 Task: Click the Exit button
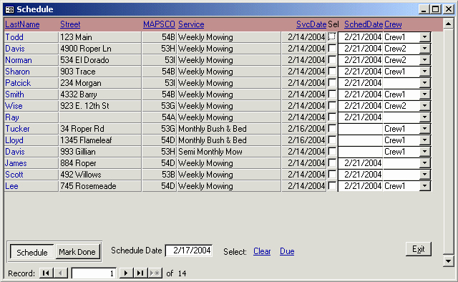418,249
